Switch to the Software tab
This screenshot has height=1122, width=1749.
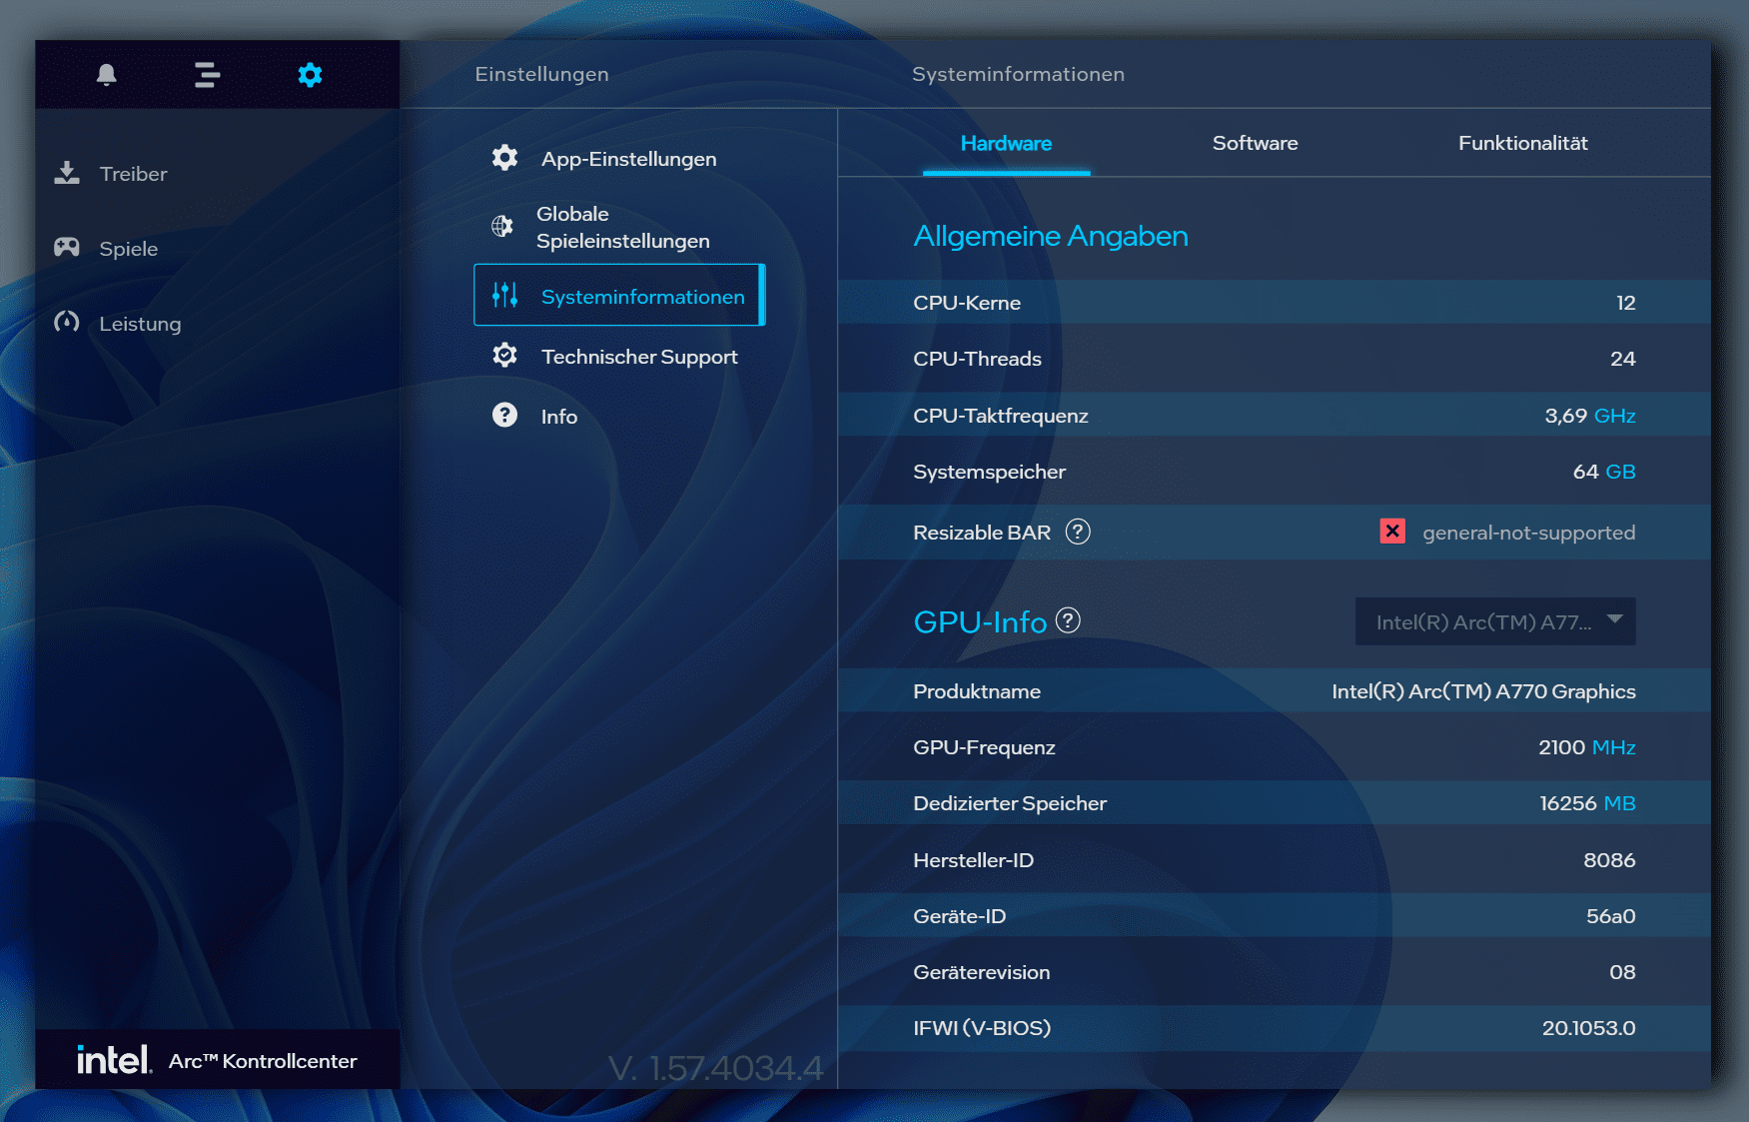coord(1255,143)
